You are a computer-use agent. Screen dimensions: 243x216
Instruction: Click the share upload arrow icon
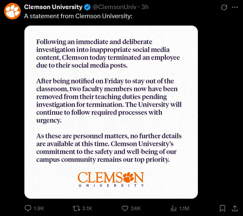coord(235,208)
